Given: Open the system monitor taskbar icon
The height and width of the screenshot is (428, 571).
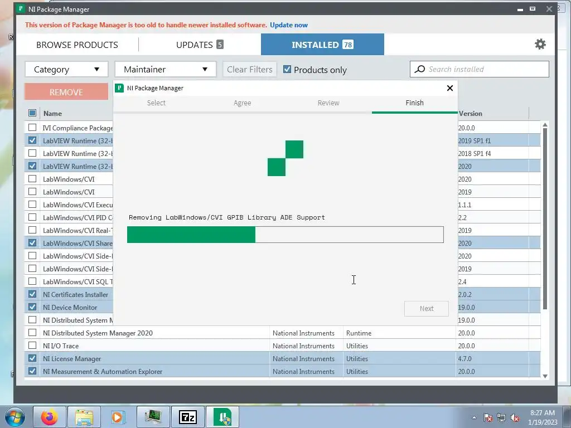Looking at the screenshot, I should [153, 417].
